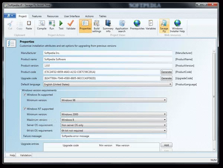The image size is (223, 168).
Task: Open the Application search view
Action: point(122,26)
